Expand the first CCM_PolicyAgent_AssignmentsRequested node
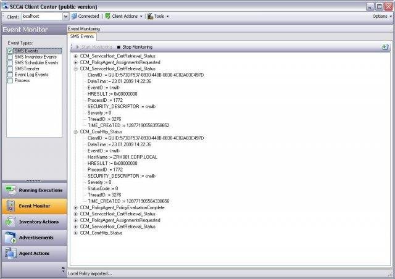Image resolution: width=395 pixels, height=279 pixels. pos(75,62)
